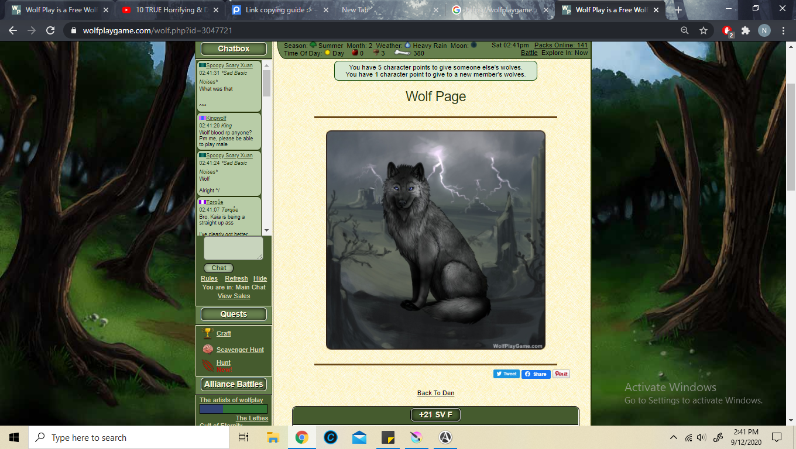The image size is (796, 449).
Task: Open the Kingwolf username link in chat
Action: pos(216,118)
